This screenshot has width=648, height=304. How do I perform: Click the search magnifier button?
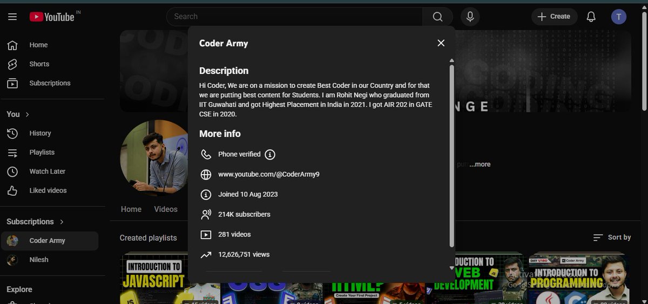coord(437,17)
